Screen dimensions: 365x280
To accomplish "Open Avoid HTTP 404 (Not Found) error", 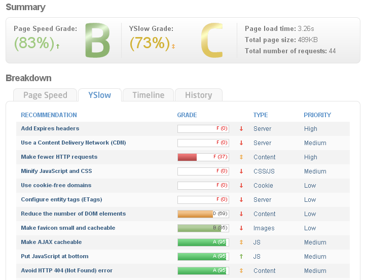I will [x=66, y=271].
